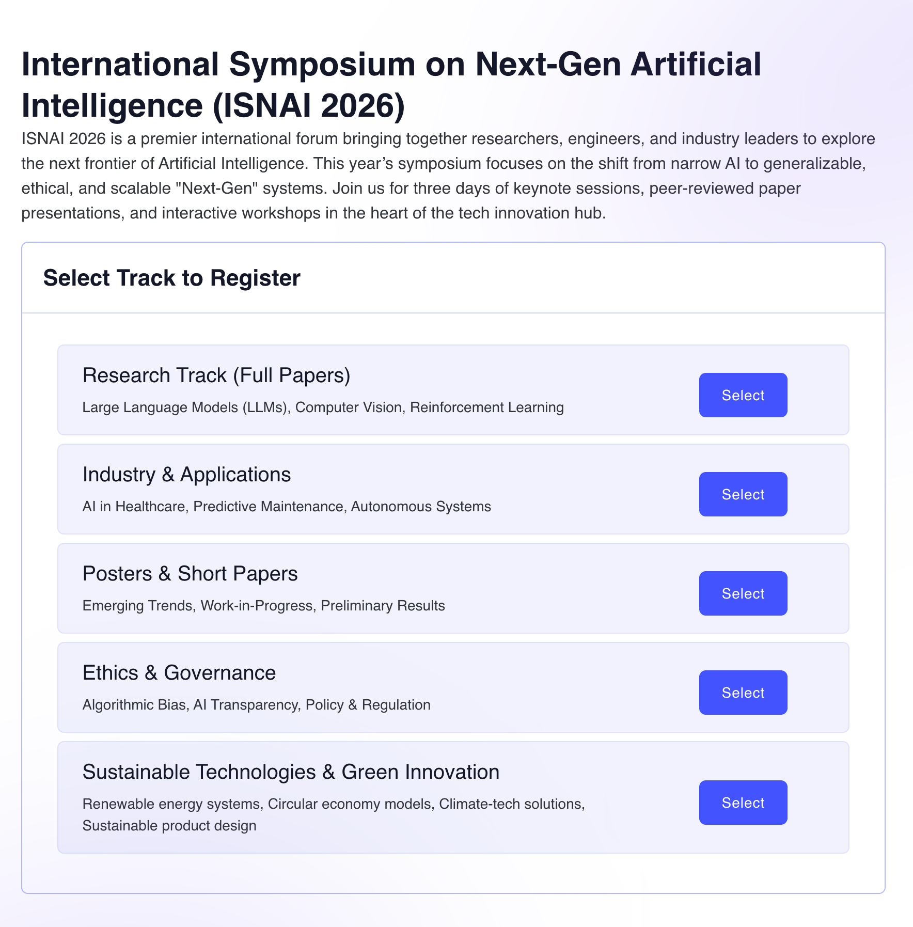The width and height of the screenshot is (913, 927).
Task: Click Sustainable Technologies & Green Innovation title
Action: [291, 772]
